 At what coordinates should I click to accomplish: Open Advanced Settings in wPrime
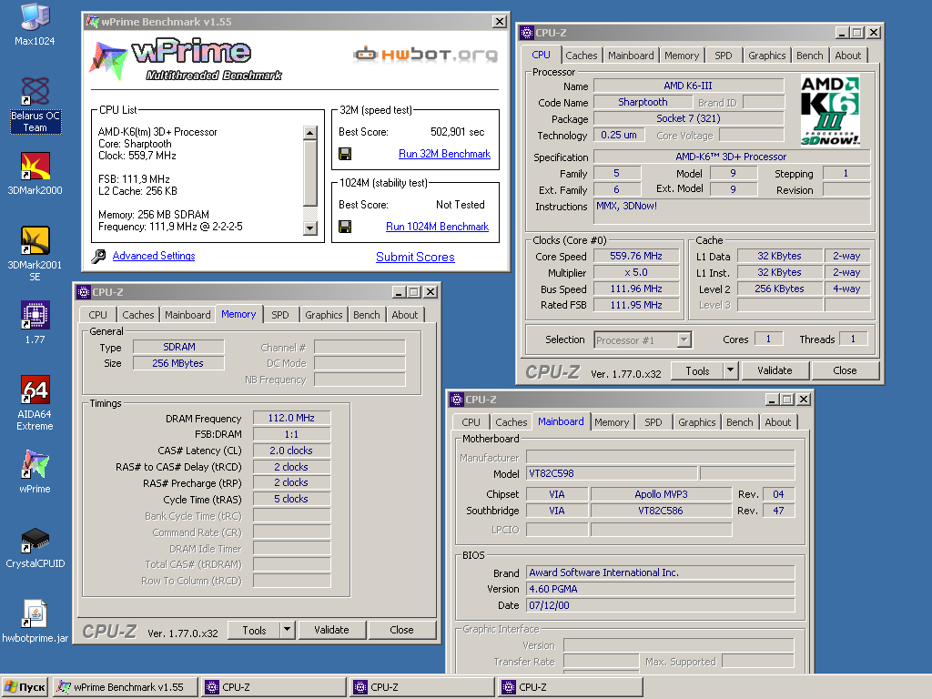(153, 256)
